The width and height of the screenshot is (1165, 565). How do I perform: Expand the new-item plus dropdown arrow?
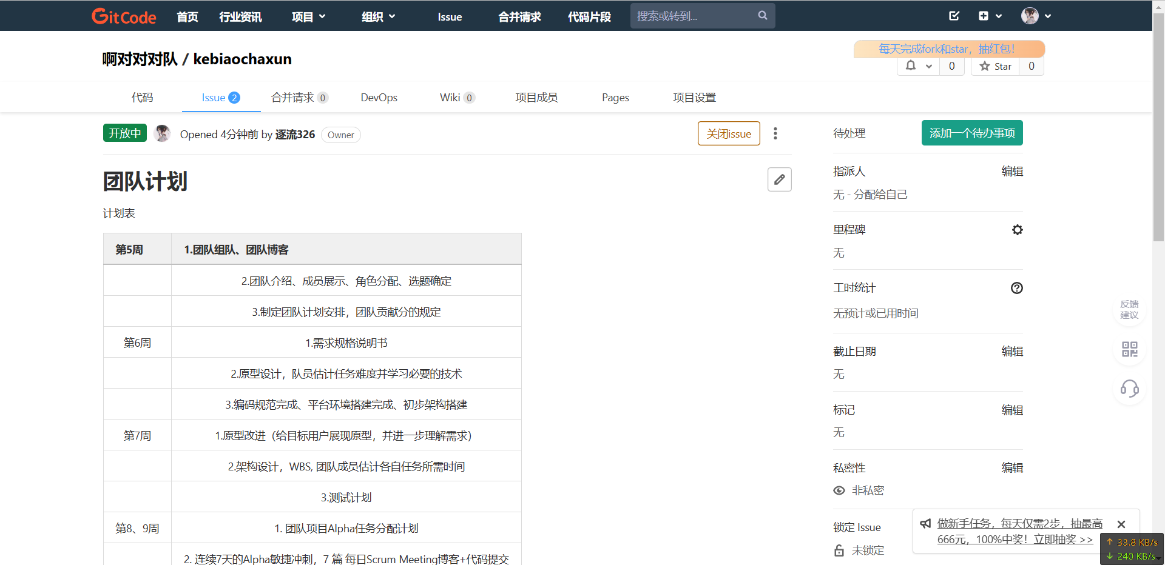pyautogui.click(x=999, y=16)
